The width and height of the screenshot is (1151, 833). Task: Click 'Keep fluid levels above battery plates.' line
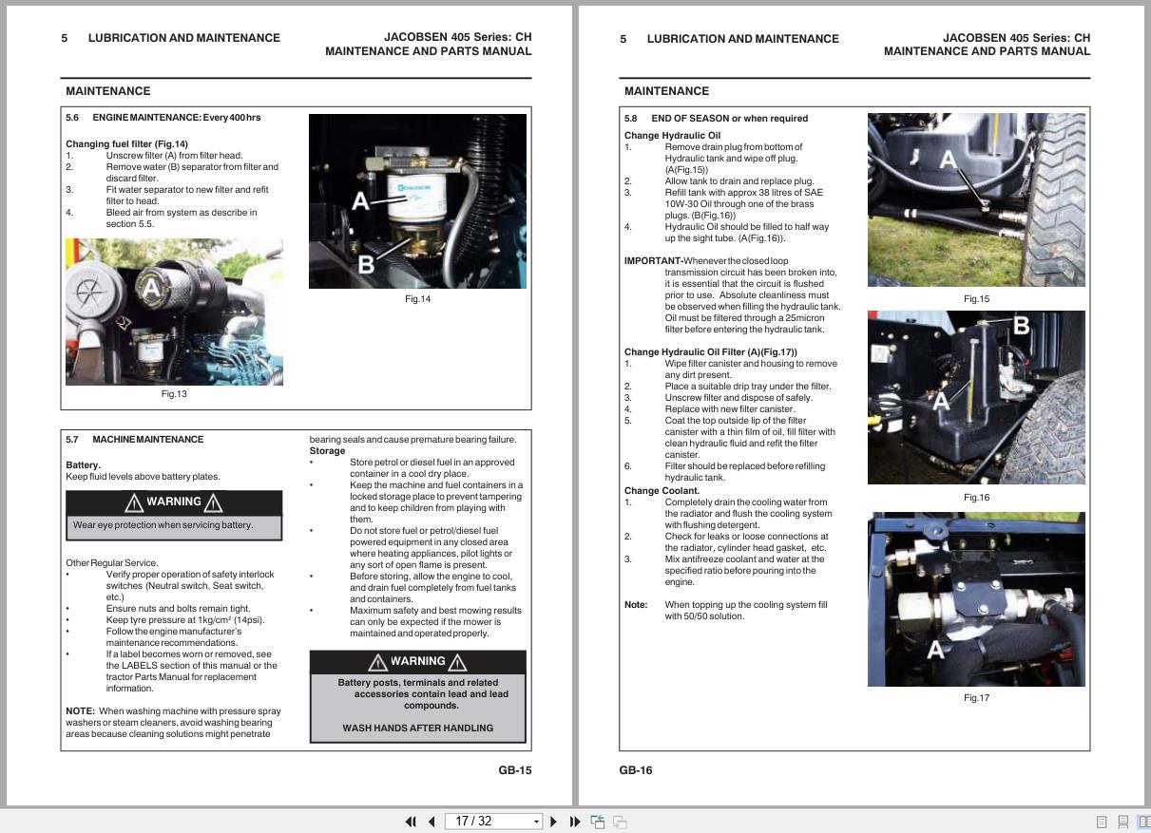click(143, 477)
